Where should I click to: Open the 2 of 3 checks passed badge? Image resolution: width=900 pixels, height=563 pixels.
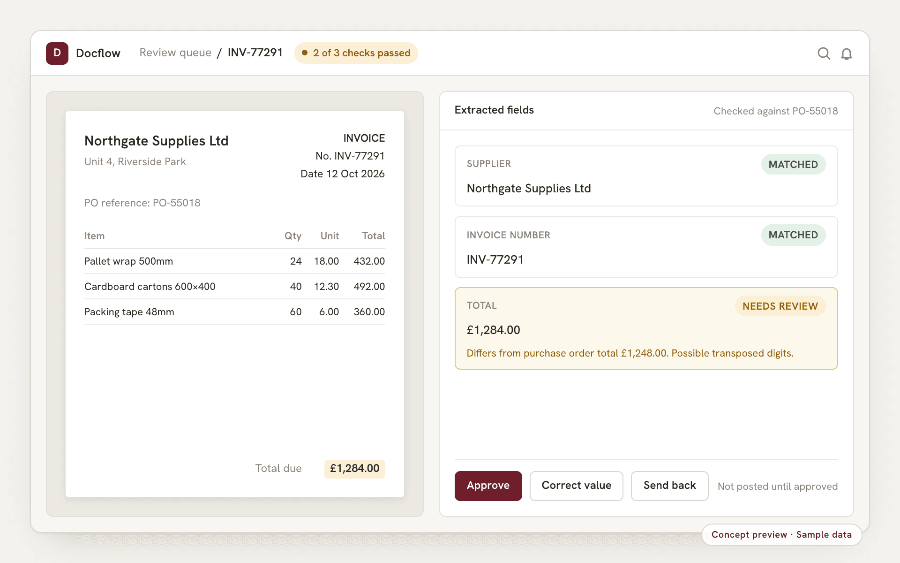[356, 53]
